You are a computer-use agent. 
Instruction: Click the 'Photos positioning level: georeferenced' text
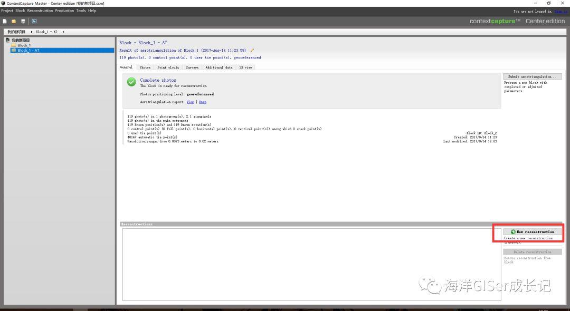177,94
